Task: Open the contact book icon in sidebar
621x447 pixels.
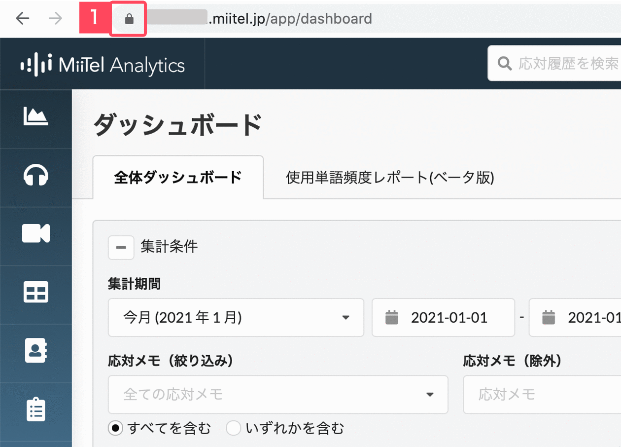Action: click(x=36, y=350)
